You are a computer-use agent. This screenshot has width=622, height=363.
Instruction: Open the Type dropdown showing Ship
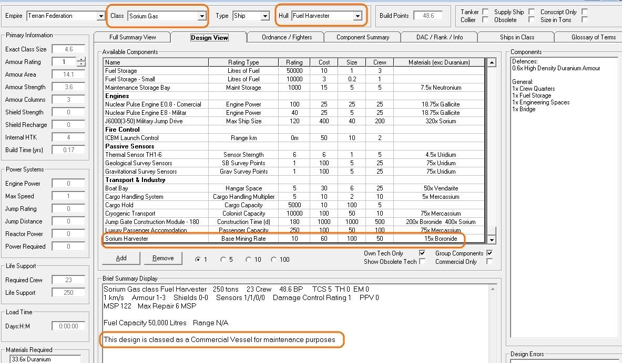click(265, 16)
